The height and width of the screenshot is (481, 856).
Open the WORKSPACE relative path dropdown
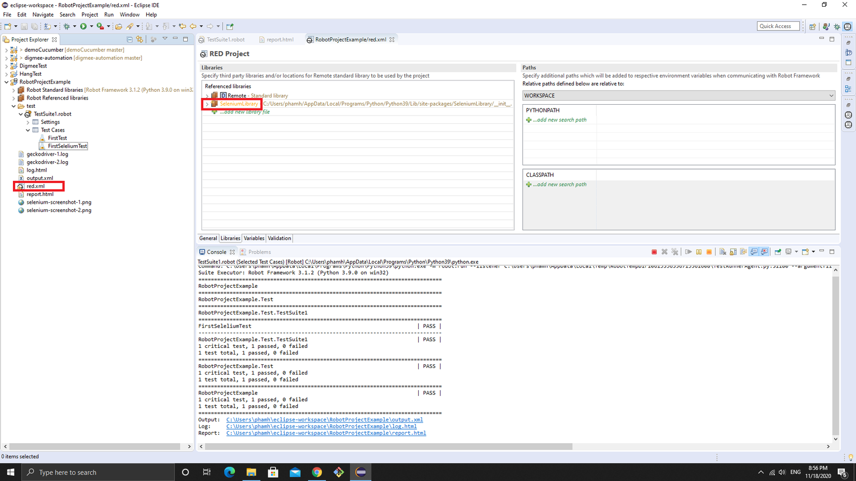679,95
